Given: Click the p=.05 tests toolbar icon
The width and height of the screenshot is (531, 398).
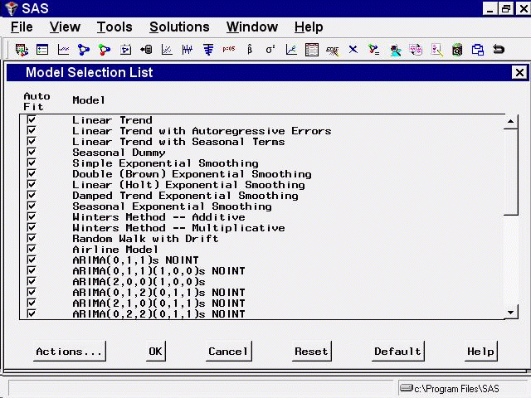Looking at the screenshot, I should tap(229, 49).
